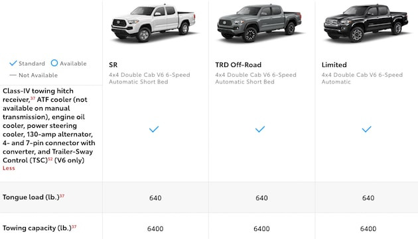
Task: Collapse description with the Less link
Action: pos(9,168)
